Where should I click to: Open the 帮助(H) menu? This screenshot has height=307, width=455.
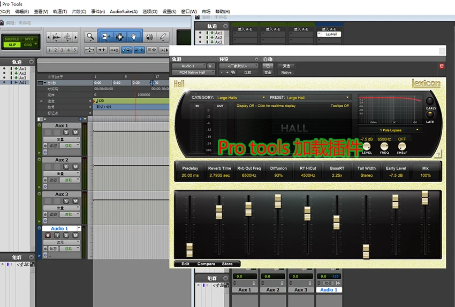[223, 12]
